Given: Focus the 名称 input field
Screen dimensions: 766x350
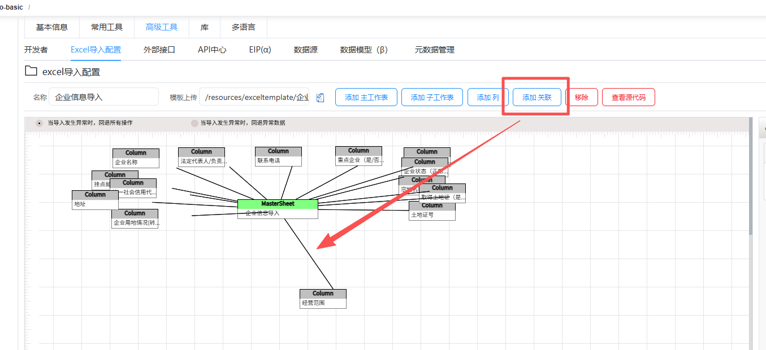Looking at the screenshot, I should 104,97.
